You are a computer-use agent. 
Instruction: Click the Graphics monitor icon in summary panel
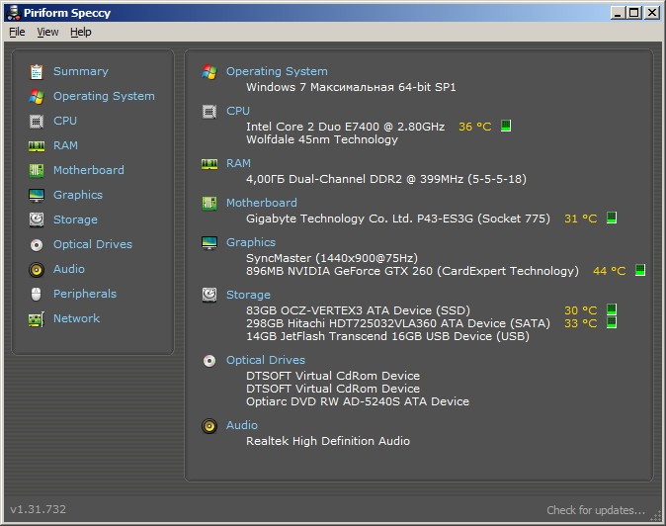[209, 243]
